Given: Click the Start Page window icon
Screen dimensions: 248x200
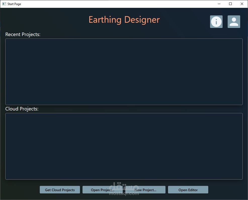Looking at the screenshot, I should 4,4.
